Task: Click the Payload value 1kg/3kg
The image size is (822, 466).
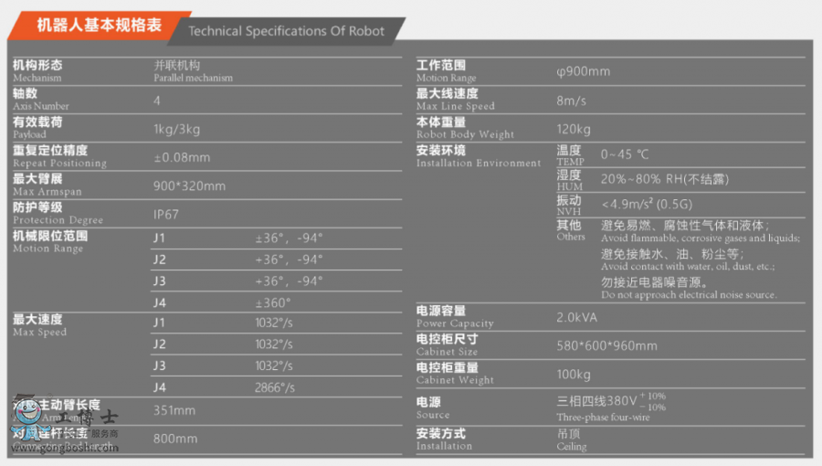Action: pos(177,129)
